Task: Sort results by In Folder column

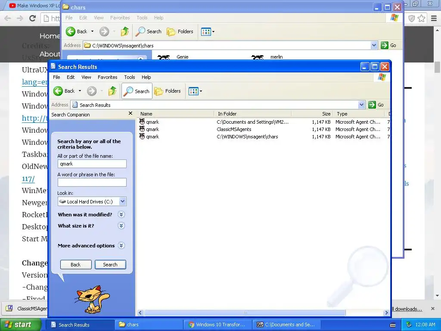Action: [253, 114]
